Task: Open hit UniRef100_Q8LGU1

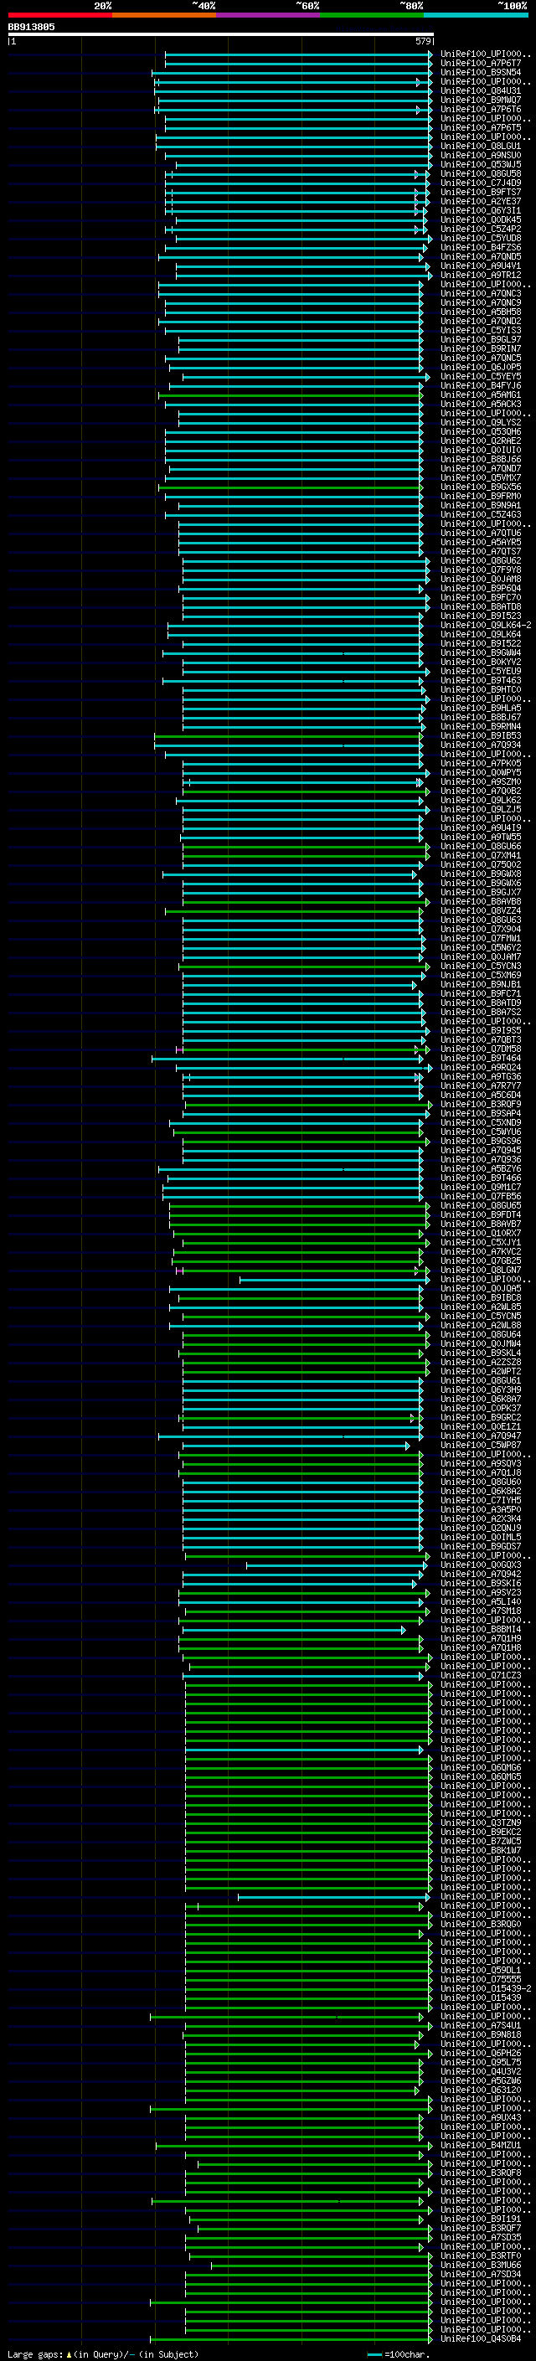Action: 480,146
